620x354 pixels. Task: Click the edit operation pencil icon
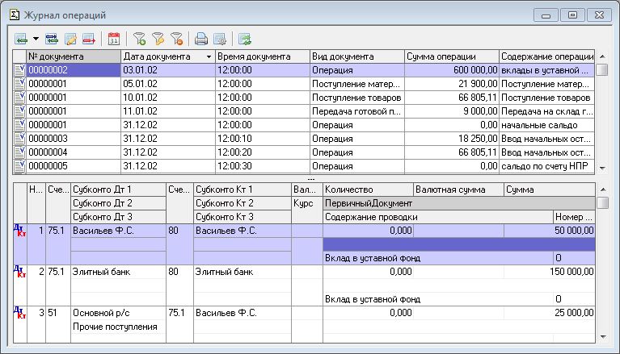70,38
